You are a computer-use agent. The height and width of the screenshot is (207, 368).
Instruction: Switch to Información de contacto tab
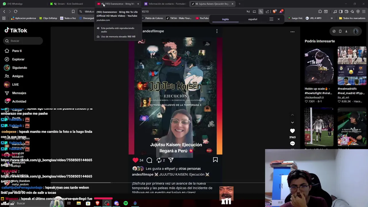(165, 4)
